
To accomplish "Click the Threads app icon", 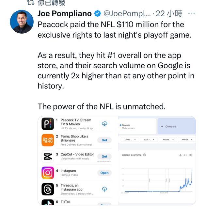I will click(x=48, y=189).
